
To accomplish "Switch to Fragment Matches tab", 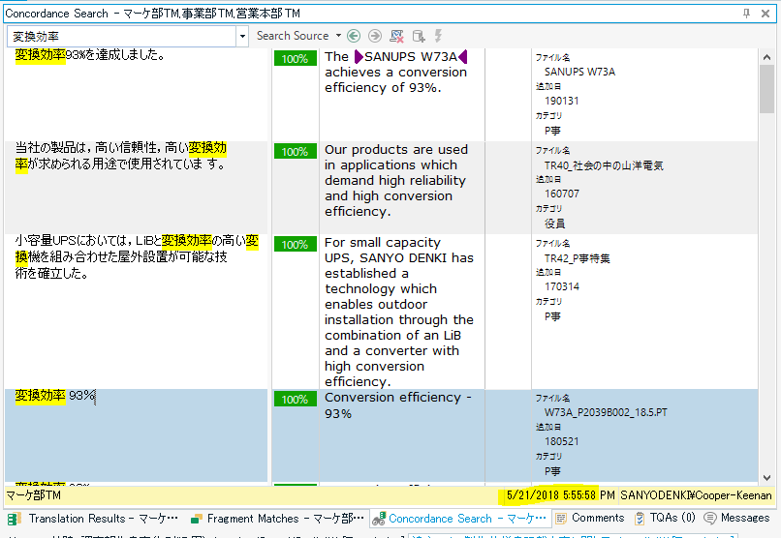I will pyautogui.click(x=277, y=519).
